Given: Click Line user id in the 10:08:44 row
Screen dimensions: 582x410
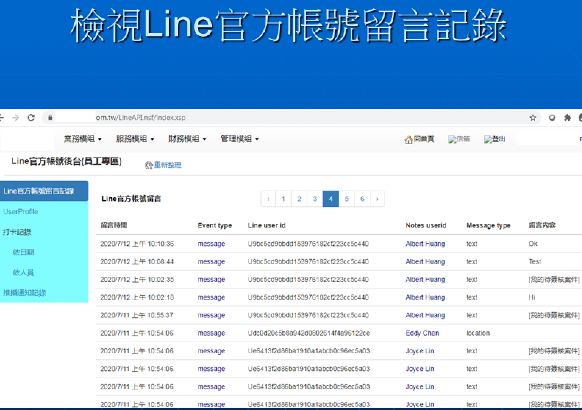Looking at the screenshot, I should click(x=308, y=262).
